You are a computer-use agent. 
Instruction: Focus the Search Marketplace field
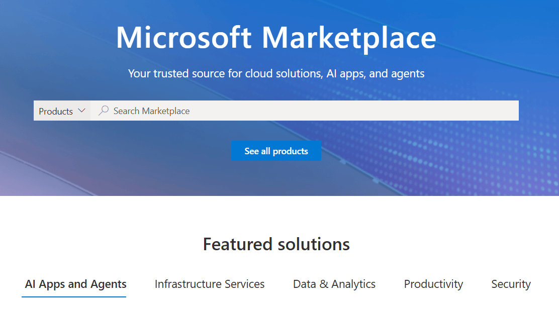coord(305,111)
